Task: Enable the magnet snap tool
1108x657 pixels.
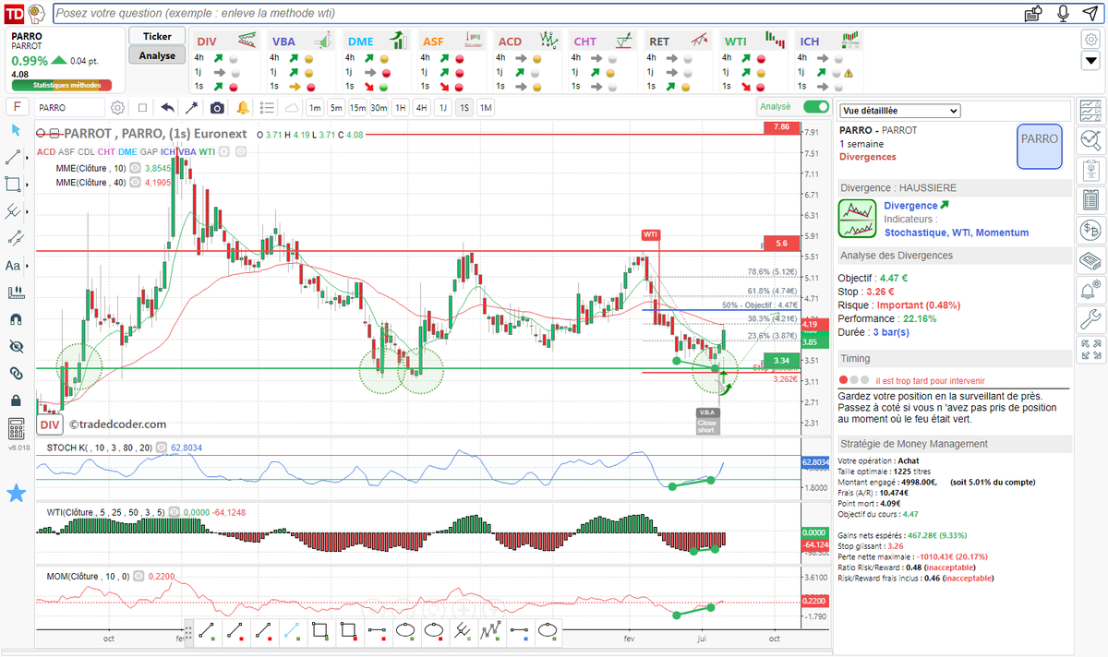Action: (x=15, y=319)
